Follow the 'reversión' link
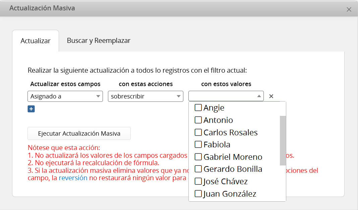 coord(73,178)
